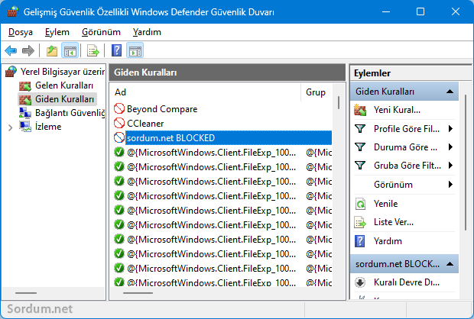Click the block icon beside CCleaner
The image size is (474, 319).
[x=119, y=123]
